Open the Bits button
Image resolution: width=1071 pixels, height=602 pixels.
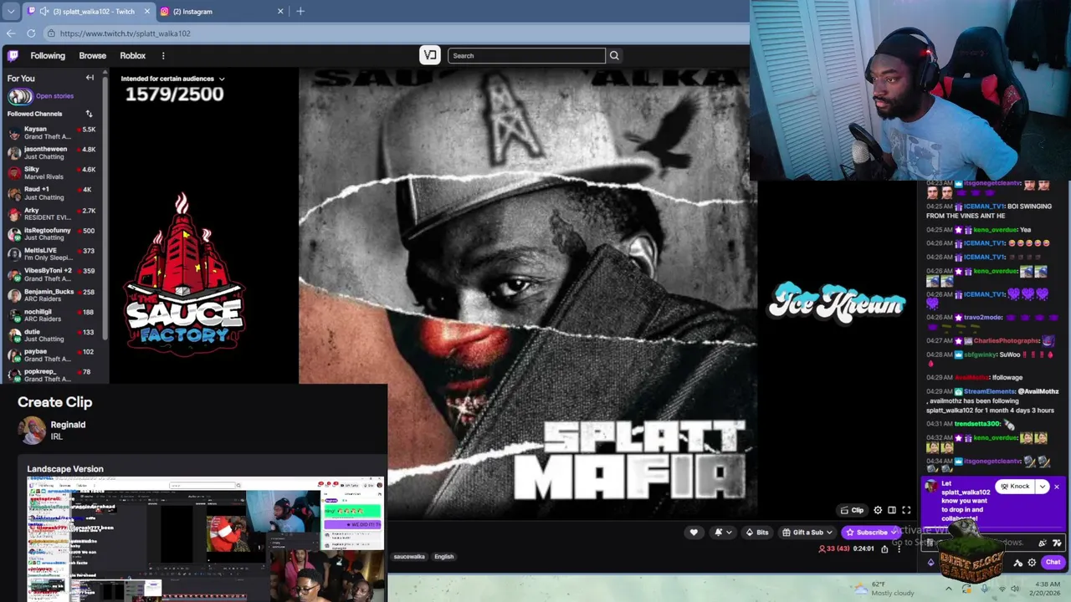click(756, 533)
